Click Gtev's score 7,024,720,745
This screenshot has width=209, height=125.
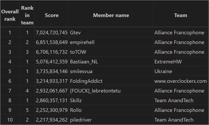[52, 33]
